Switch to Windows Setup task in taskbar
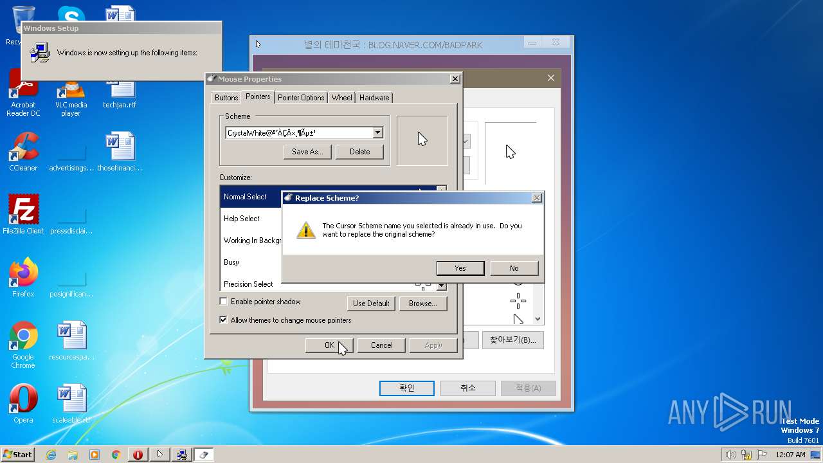The width and height of the screenshot is (823, 463). (182, 455)
